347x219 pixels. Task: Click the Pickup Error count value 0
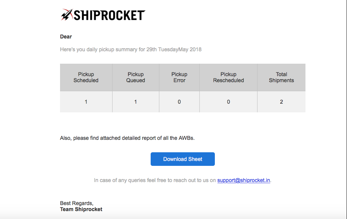pos(179,102)
